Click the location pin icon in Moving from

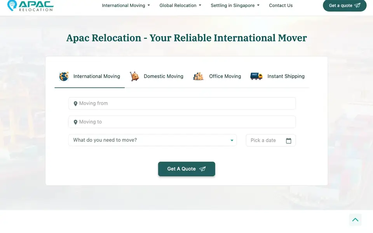click(75, 104)
